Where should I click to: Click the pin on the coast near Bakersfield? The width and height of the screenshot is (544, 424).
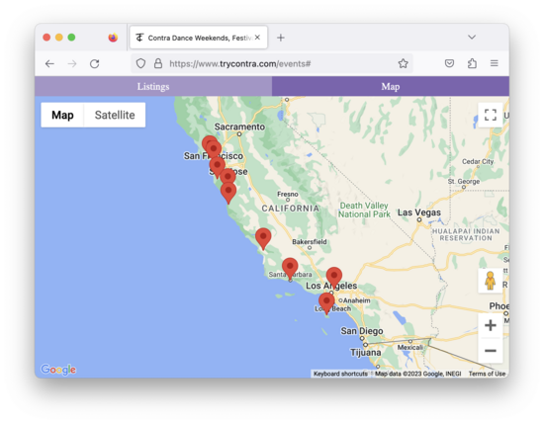click(x=263, y=238)
